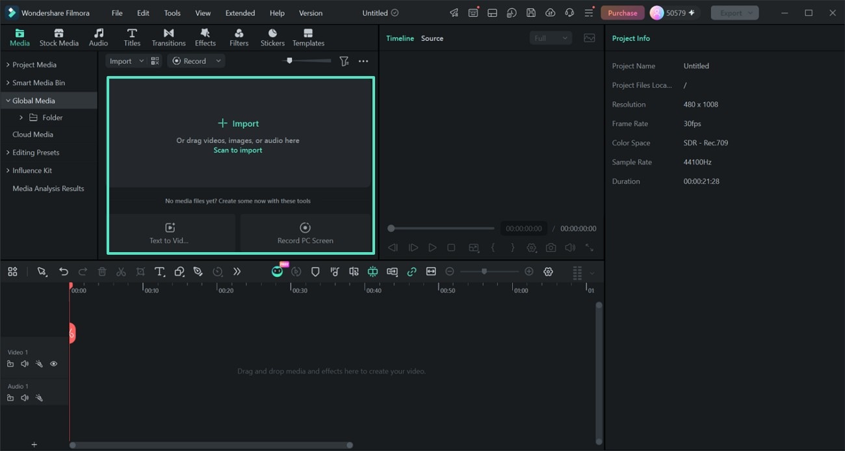Image resolution: width=845 pixels, height=451 pixels.
Task: Switch to the Audio tab
Action: point(98,38)
